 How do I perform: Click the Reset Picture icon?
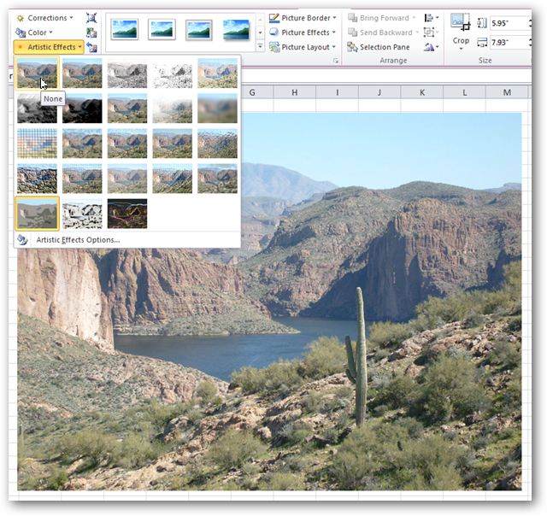click(x=91, y=47)
